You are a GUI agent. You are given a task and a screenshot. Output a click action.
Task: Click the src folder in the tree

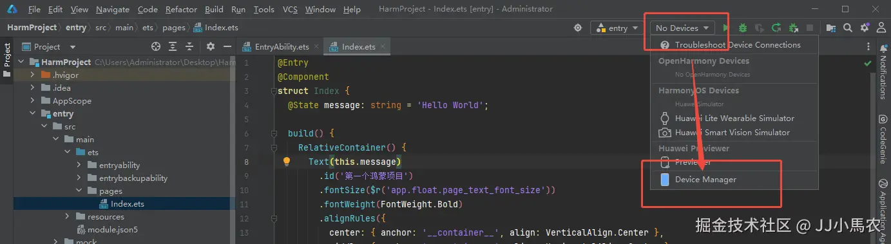pos(70,127)
